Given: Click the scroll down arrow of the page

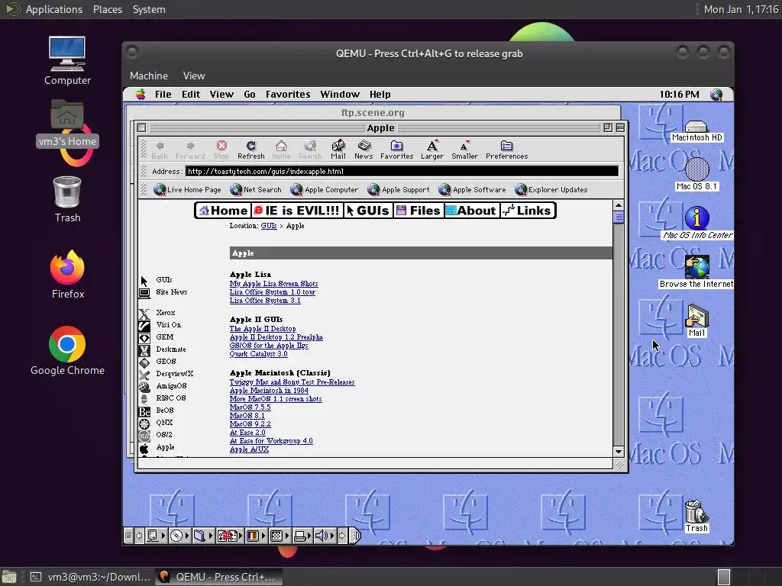Looking at the screenshot, I should (x=619, y=452).
